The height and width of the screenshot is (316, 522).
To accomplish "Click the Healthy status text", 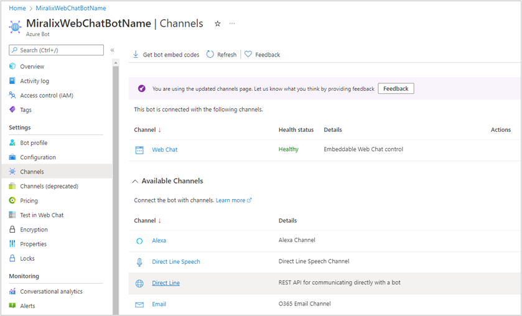I will (x=288, y=149).
